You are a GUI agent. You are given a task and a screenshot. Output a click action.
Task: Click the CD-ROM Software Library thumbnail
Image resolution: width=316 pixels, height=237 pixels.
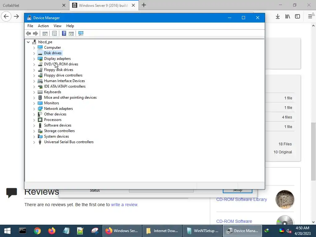[285, 199]
